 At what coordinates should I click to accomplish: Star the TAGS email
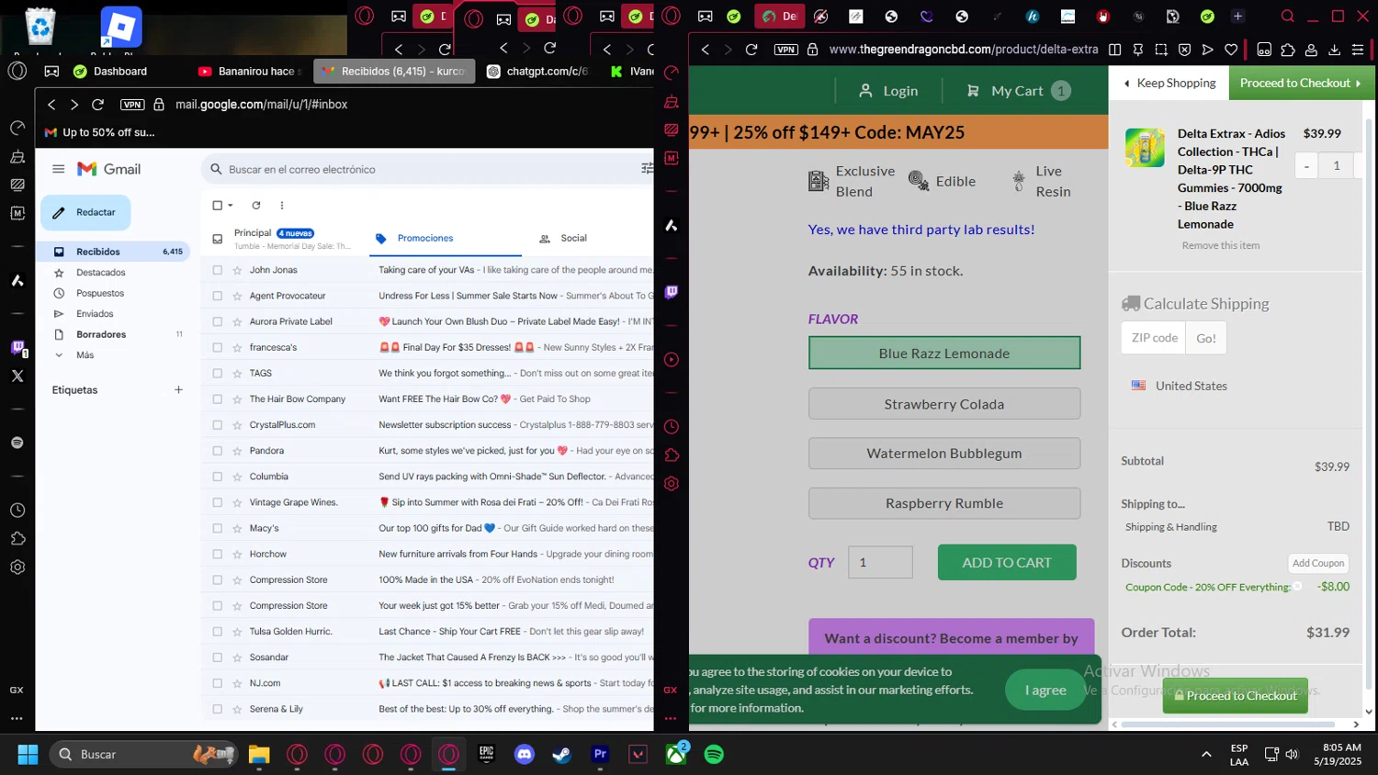point(238,374)
